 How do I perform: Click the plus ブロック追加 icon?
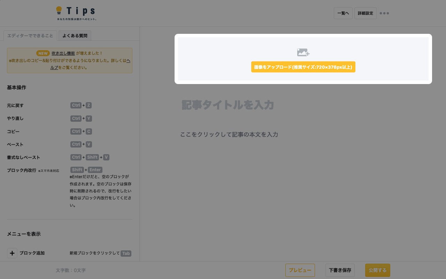point(12,253)
